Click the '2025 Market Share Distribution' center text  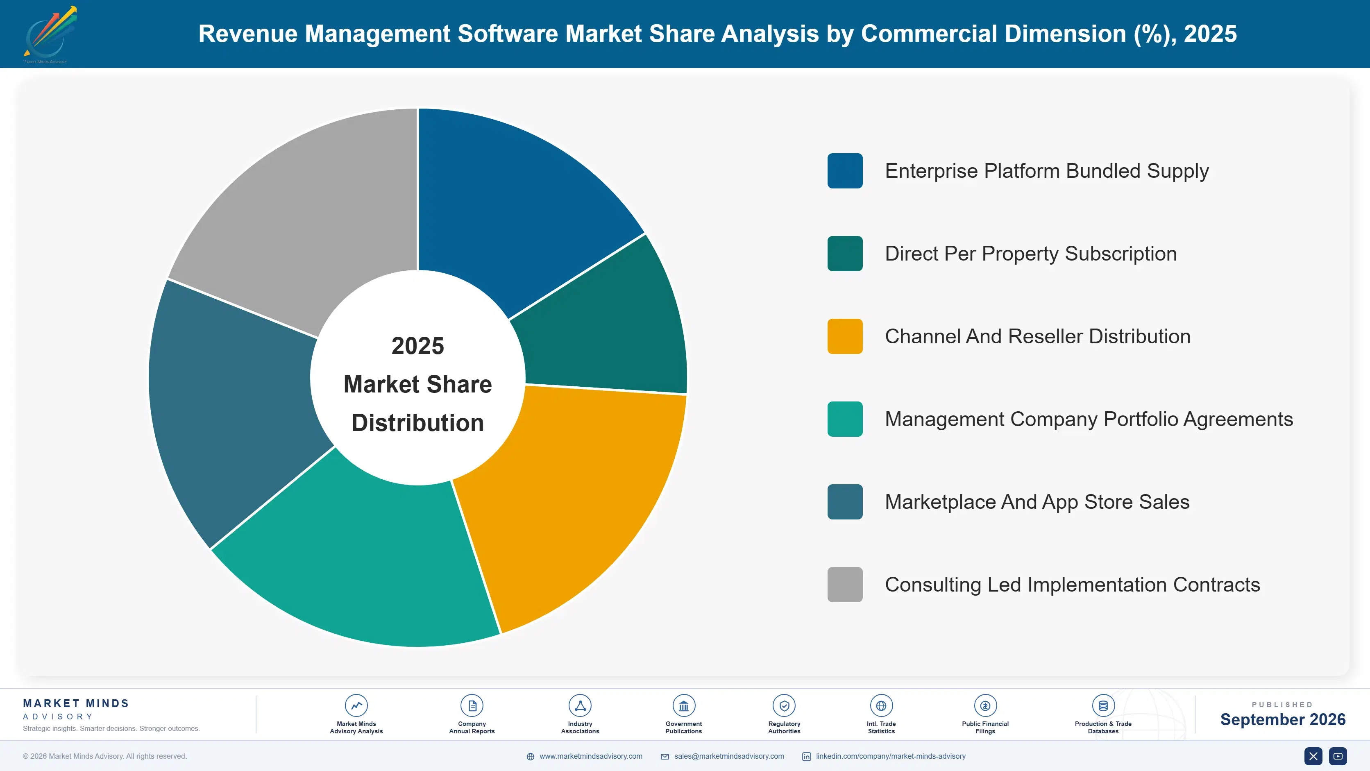pyautogui.click(x=417, y=384)
